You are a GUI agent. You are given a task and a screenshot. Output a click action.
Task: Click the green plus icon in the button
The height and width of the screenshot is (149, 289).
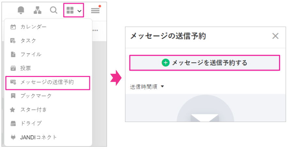click(166, 63)
